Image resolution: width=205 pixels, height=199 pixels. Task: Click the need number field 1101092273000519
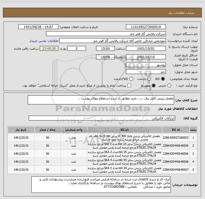[x=146, y=27]
